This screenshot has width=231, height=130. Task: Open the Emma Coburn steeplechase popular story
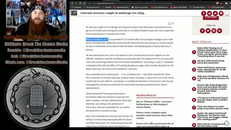coord(212,52)
